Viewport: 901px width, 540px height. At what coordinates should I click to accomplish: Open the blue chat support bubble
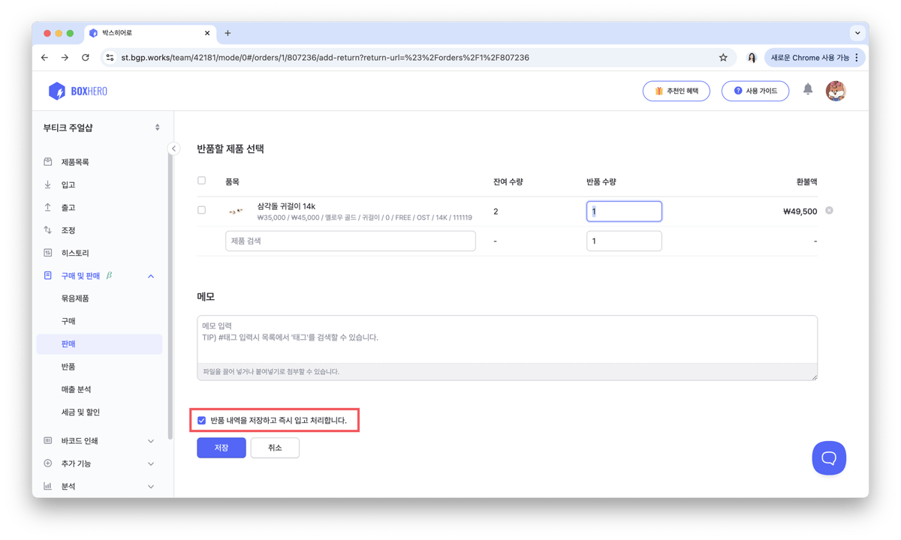click(829, 457)
